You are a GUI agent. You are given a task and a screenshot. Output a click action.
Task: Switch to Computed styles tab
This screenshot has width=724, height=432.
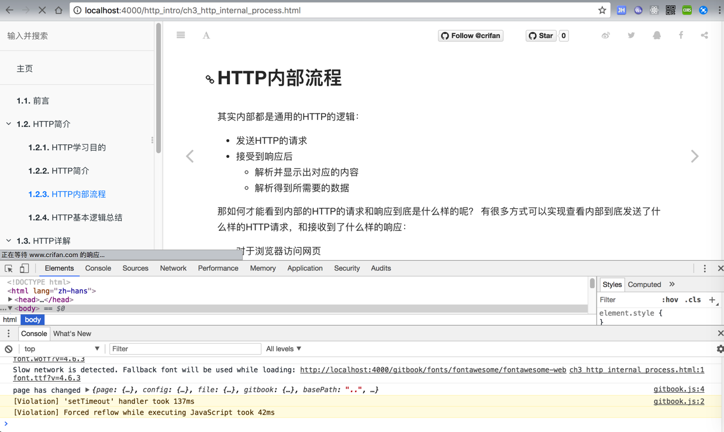(x=644, y=285)
